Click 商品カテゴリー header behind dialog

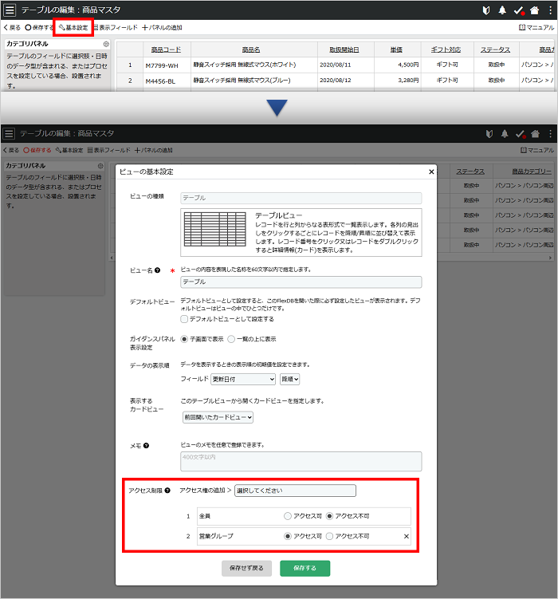[532, 171]
